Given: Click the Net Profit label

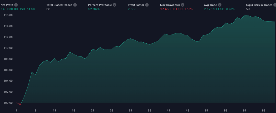Looking at the screenshot, I should point(7,5).
